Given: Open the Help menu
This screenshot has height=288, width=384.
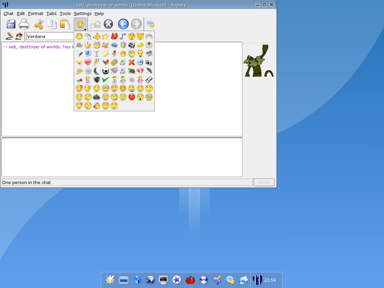Looking at the screenshot, I should tap(99, 13).
